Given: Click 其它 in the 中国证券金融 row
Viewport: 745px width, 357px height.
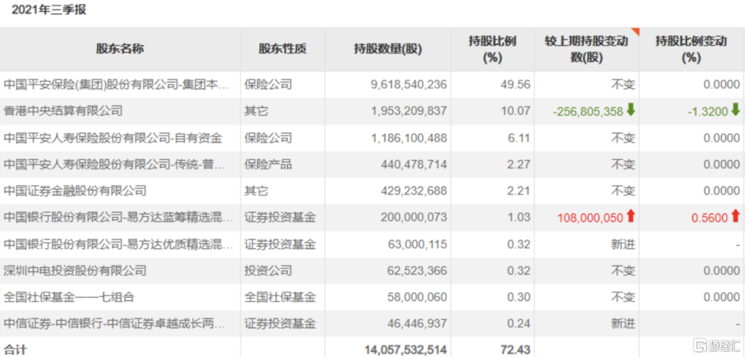Looking at the screenshot, I should pos(256,191).
